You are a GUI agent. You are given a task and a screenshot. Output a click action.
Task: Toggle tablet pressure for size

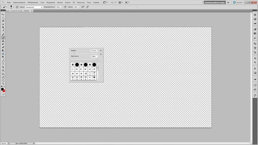pos(87,7)
